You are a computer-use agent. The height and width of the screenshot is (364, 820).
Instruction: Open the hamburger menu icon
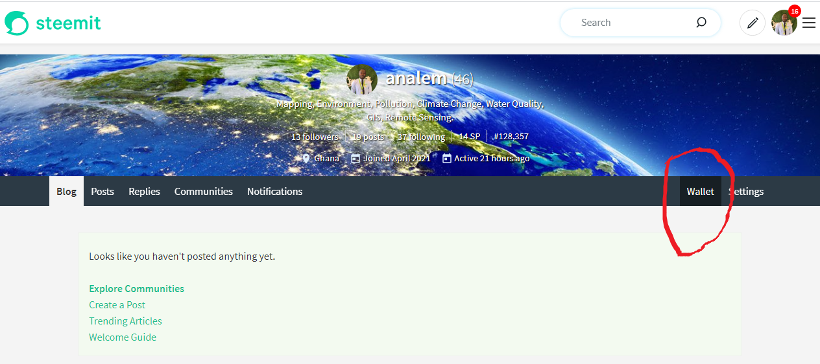(x=809, y=23)
